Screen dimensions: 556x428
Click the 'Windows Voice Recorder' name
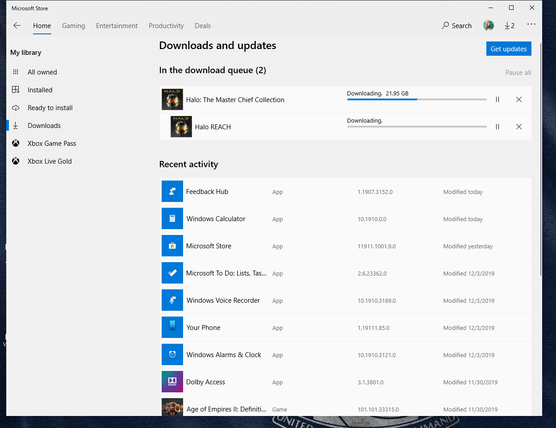coord(223,300)
